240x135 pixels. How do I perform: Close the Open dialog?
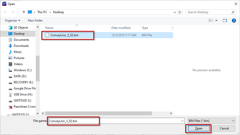click(236, 4)
